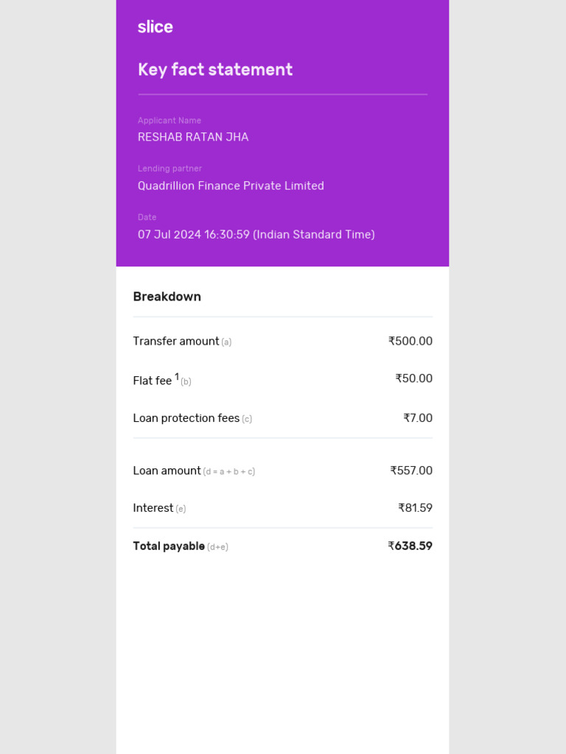This screenshot has height=754, width=566.
Task: Click the date 07 Jul 2024 timestamp
Action: 256,234
